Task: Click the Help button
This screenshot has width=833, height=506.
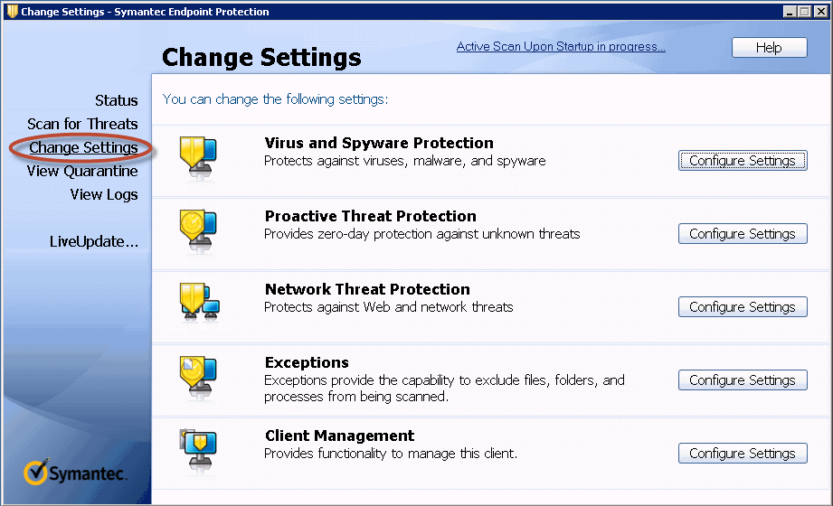Action: (769, 47)
